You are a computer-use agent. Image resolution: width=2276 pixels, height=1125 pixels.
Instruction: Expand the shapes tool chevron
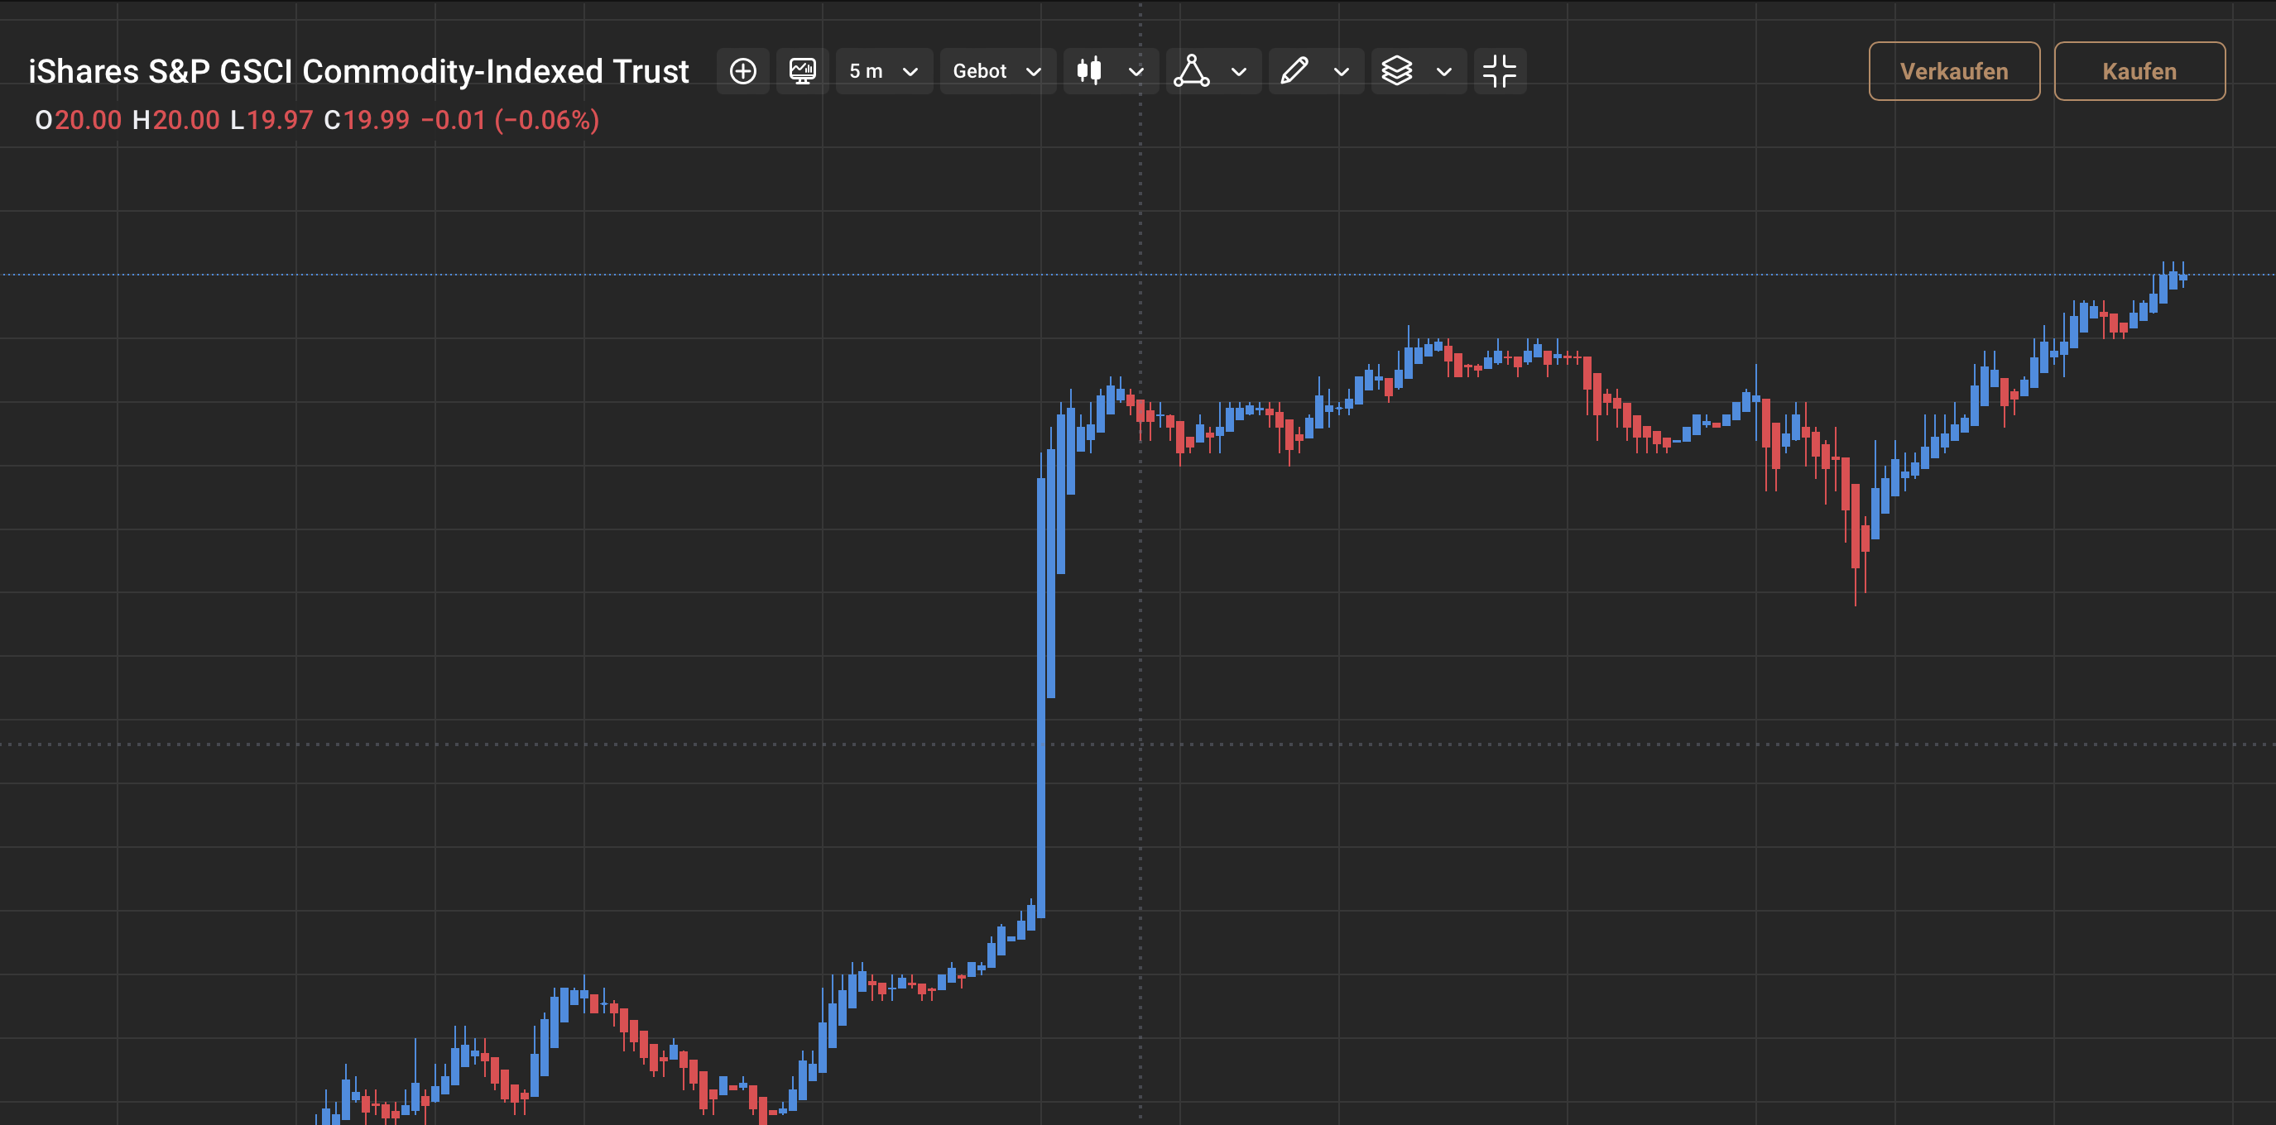[x=1239, y=71]
